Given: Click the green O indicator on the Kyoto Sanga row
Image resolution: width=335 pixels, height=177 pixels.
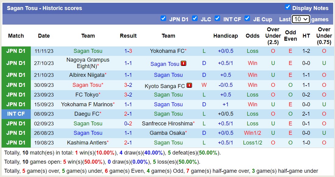Looking at the screenshot, I should [290, 85].
